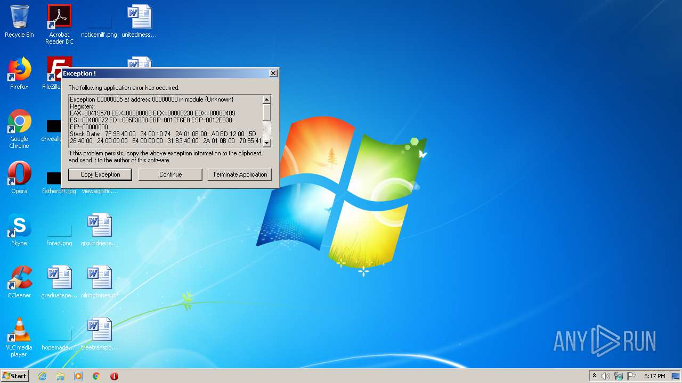Select the graduatepe… Word document
682x383 pixels.
[x=59, y=282]
